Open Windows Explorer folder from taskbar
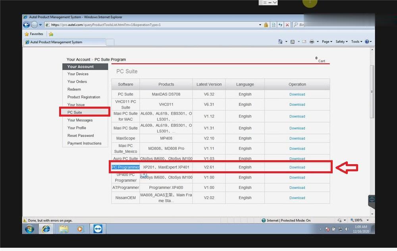Screen dimensions: 397x251 tap(64, 229)
